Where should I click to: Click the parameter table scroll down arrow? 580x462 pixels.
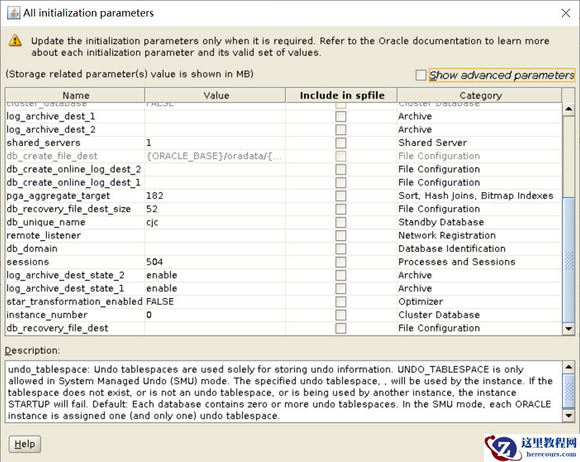click(x=568, y=328)
